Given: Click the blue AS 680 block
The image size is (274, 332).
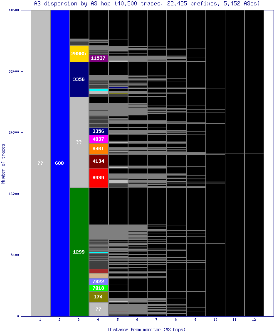Looking at the screenshot, I should tap(59, 163).
